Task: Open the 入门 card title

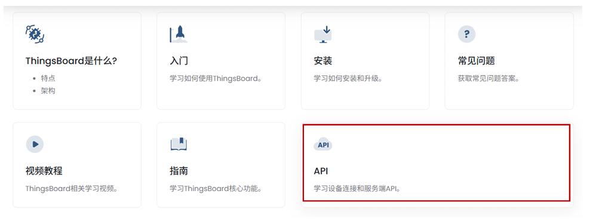Action: point(179,61)
